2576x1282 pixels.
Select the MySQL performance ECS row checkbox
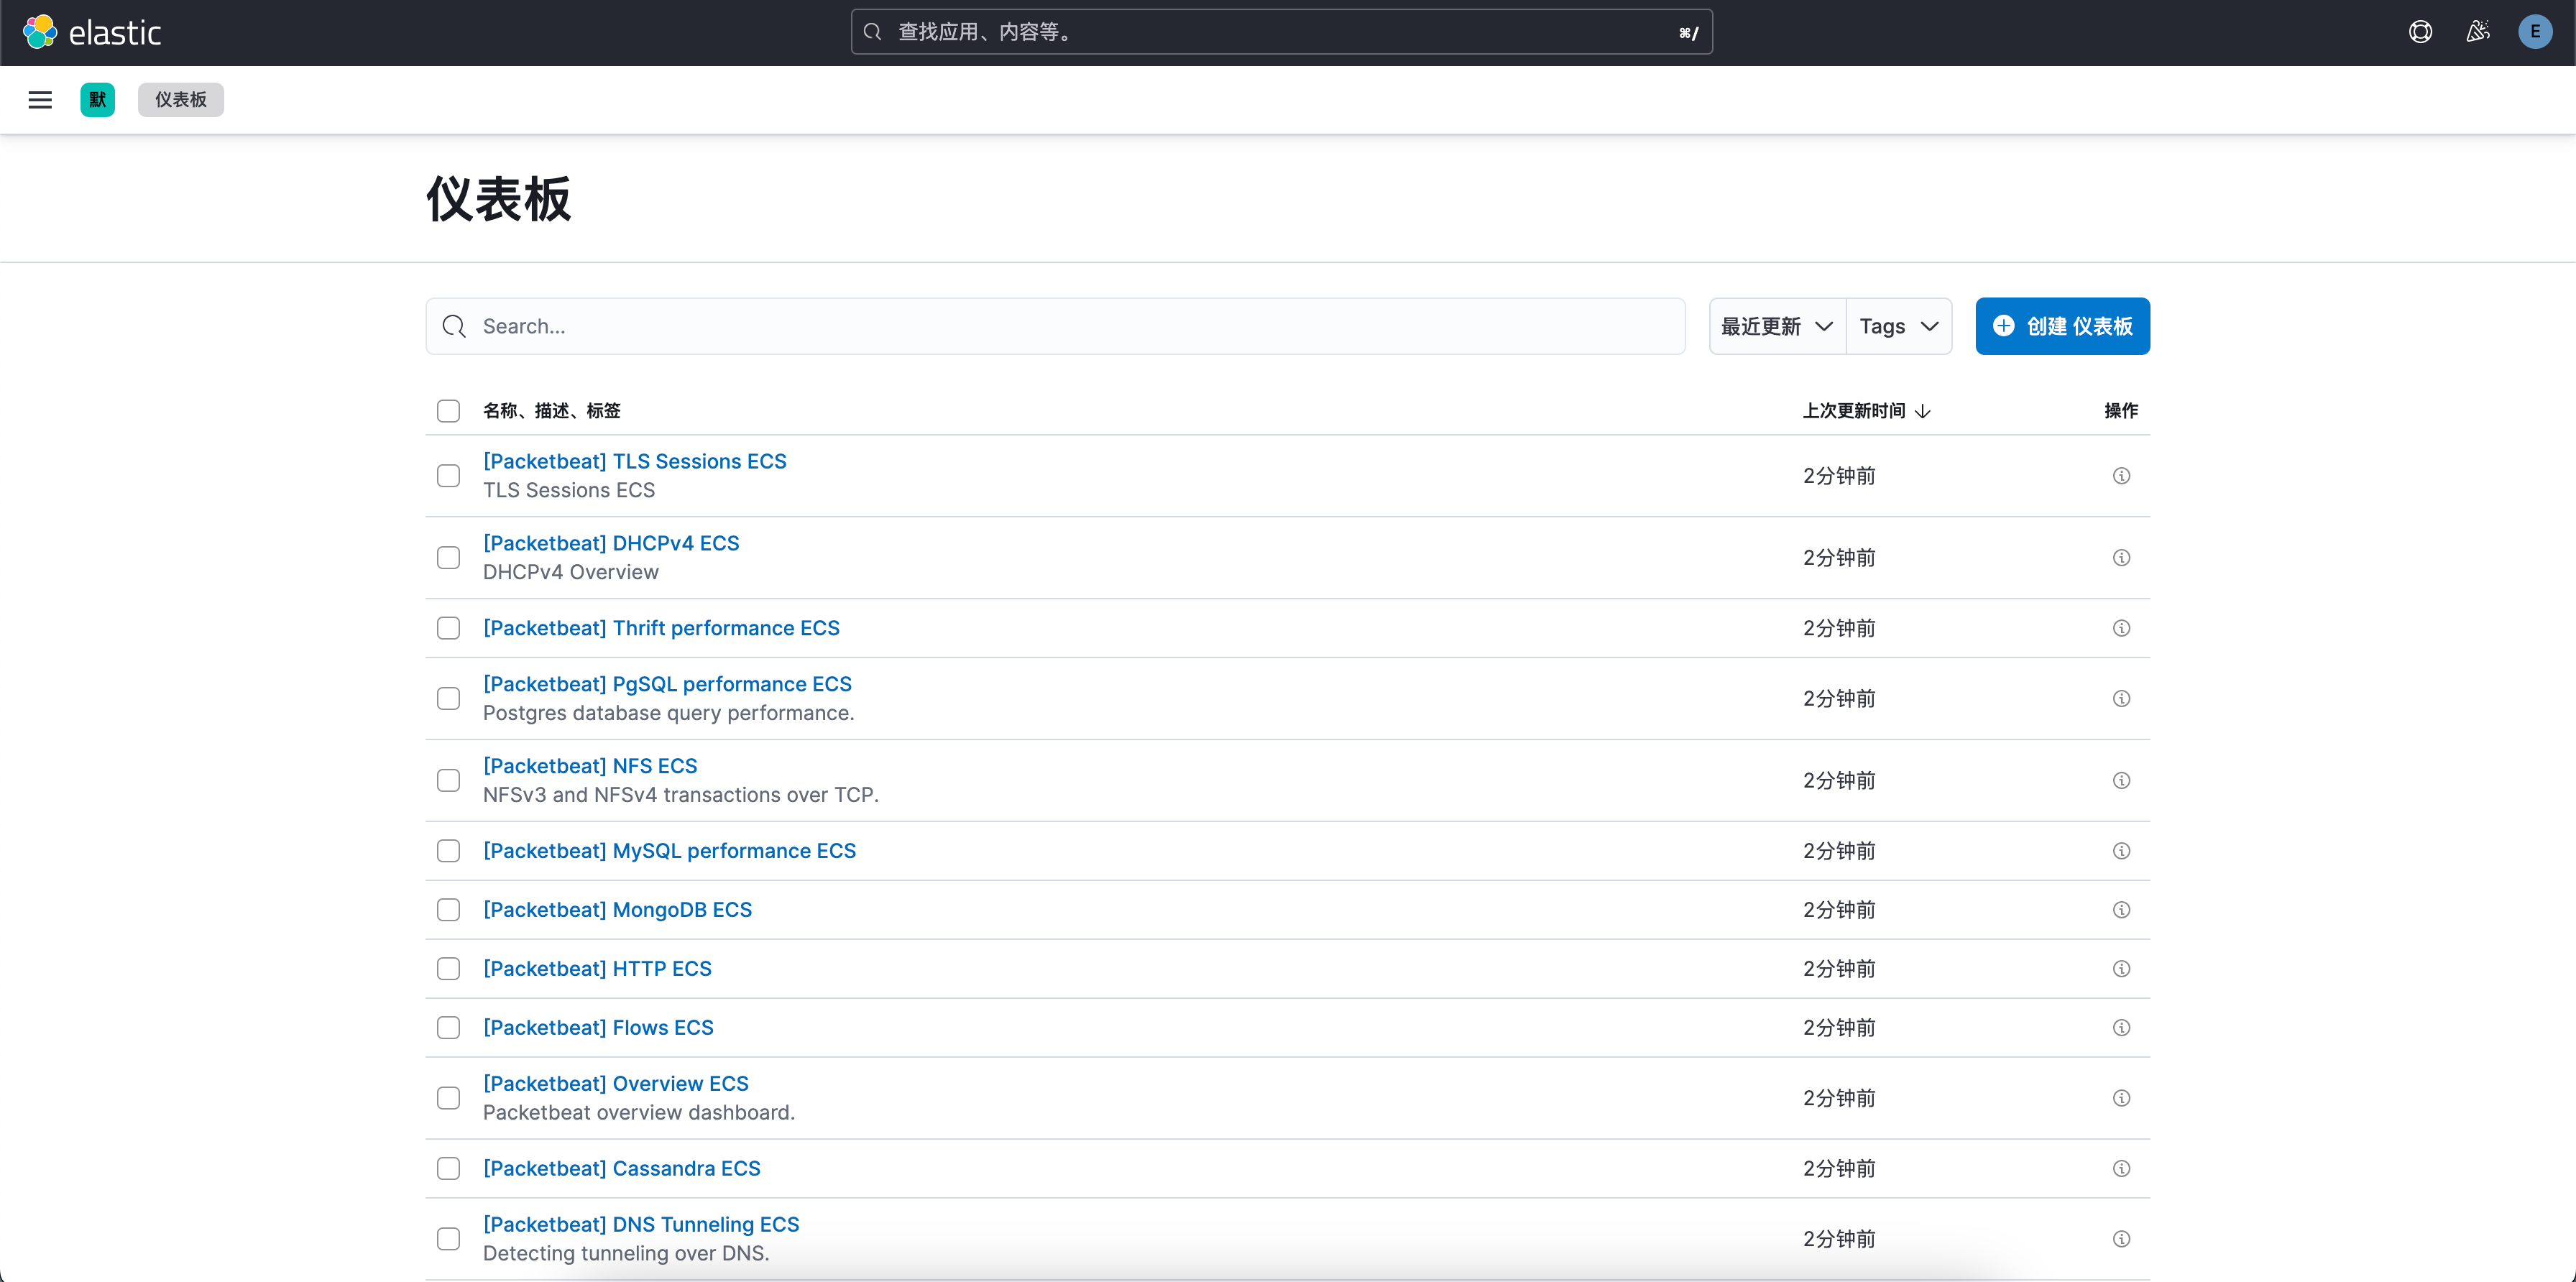pyautogui.click(x=448, y=851)
